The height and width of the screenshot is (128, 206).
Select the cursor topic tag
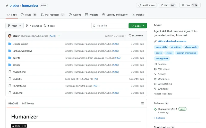pos(169,53)
